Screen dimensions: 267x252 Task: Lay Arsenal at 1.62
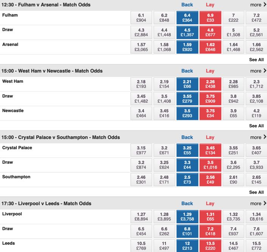click(210, 47)
